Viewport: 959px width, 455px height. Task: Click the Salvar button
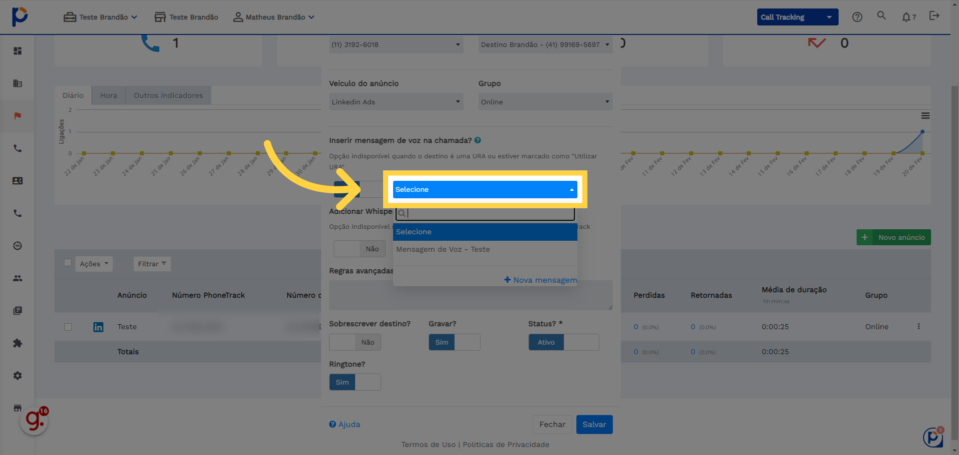594,425
